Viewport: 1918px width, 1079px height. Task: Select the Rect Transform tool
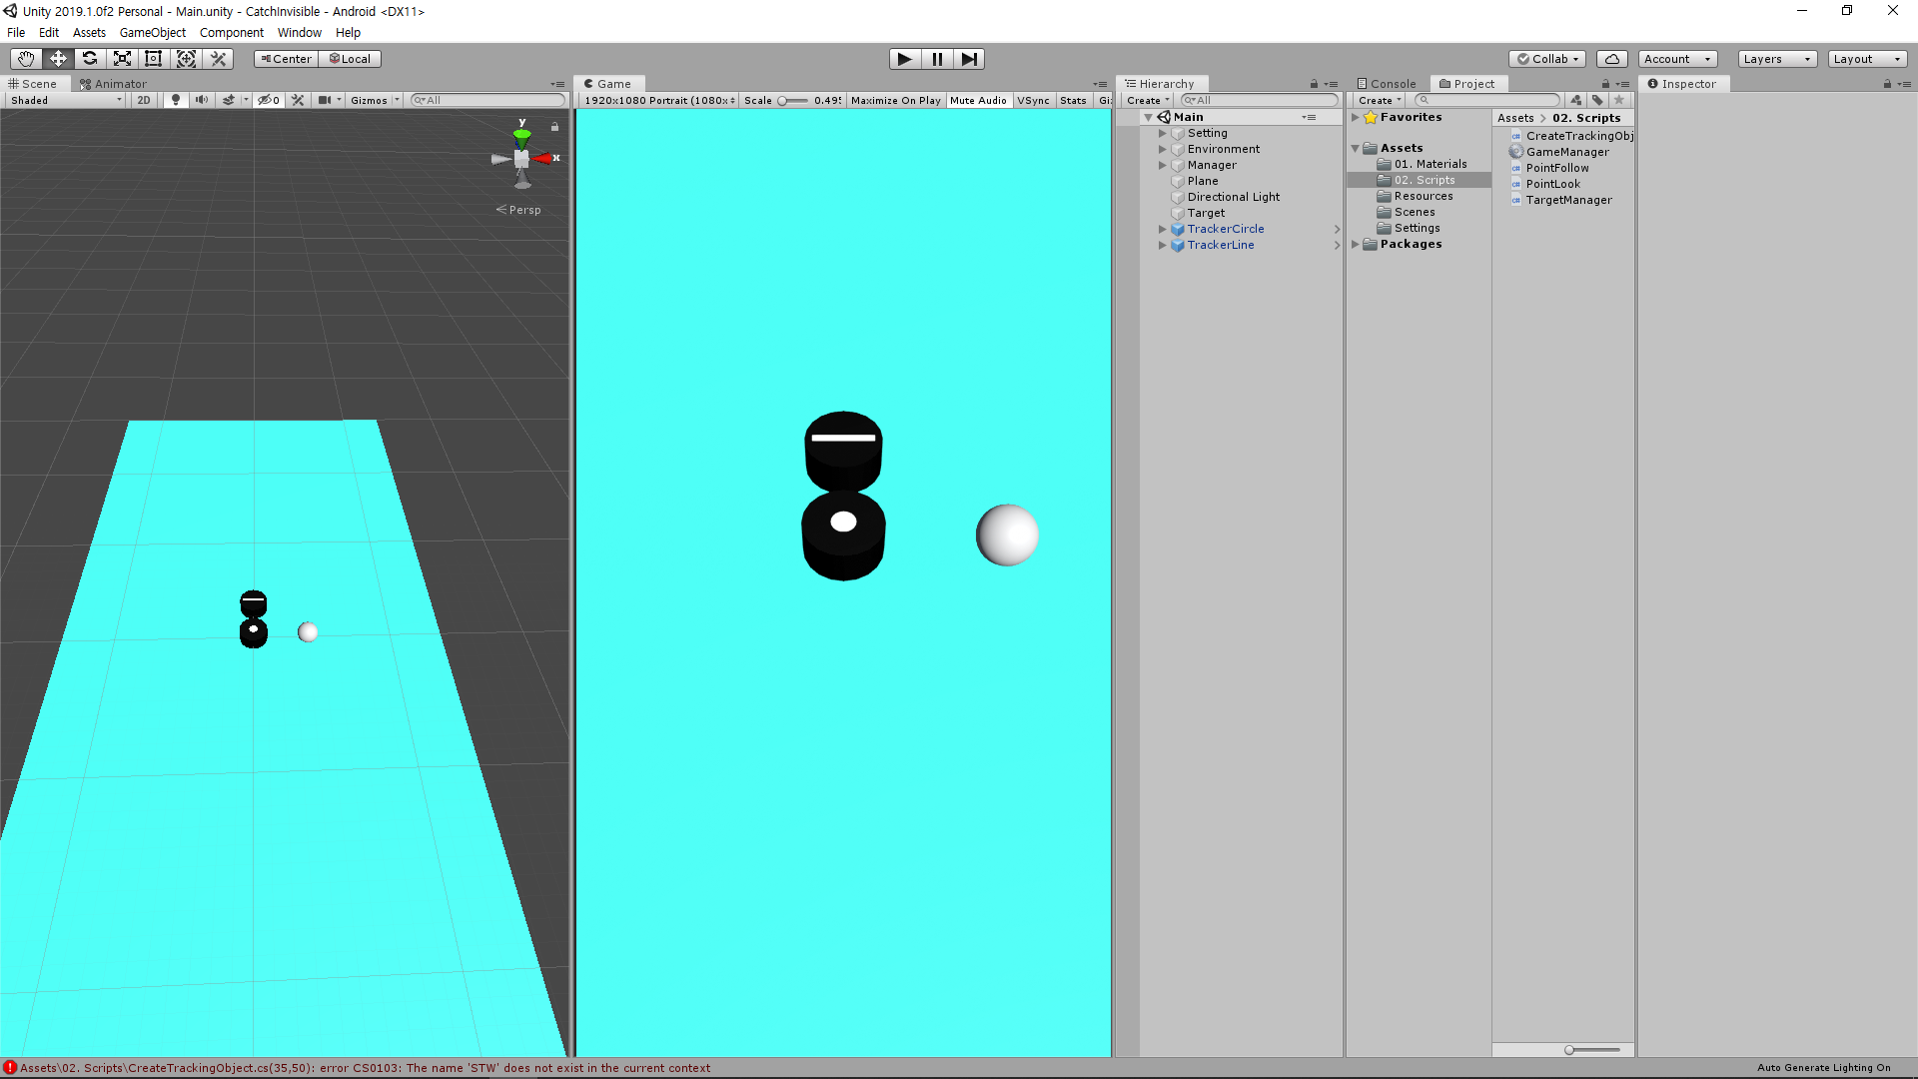tap(154, 59)
